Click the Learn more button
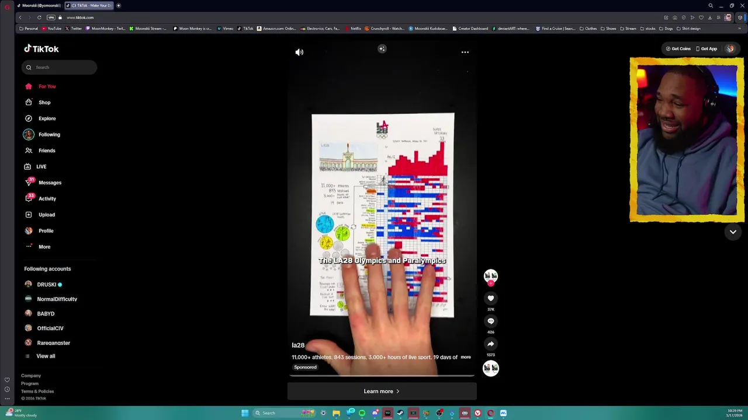Viewport: 748px width, 420px height. pos(382,391)
